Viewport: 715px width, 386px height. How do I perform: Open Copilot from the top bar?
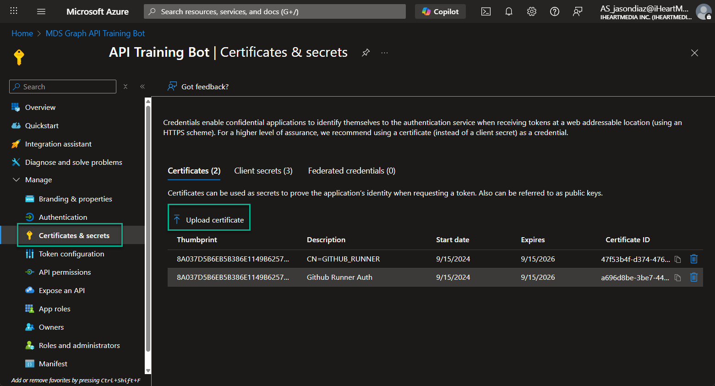[x=439, y=11]
